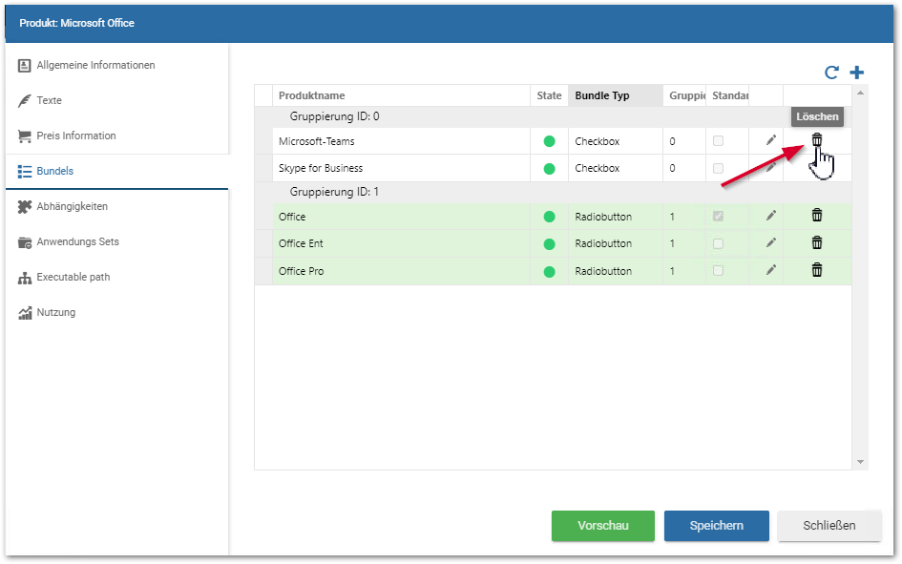902x564 pixels.
Task: Click the Checkbox type cell for Skype for Business
Action: (615, 169)
